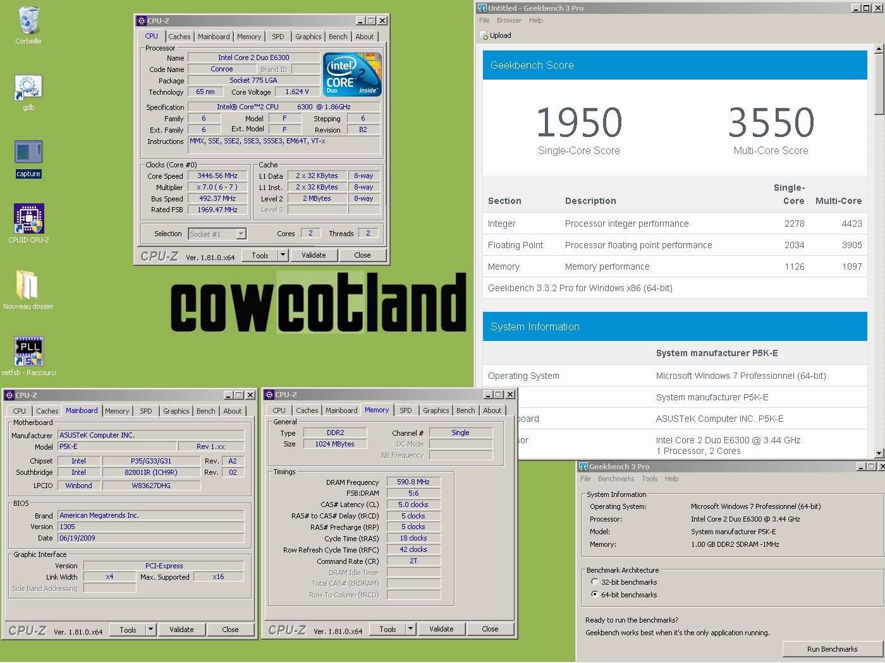Click the Core Voltage value 1.624 V

pos(297,92)
